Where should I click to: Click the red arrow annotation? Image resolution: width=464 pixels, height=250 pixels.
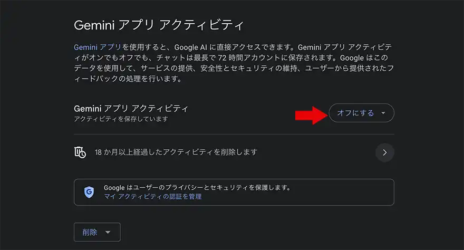click(311, 115)
